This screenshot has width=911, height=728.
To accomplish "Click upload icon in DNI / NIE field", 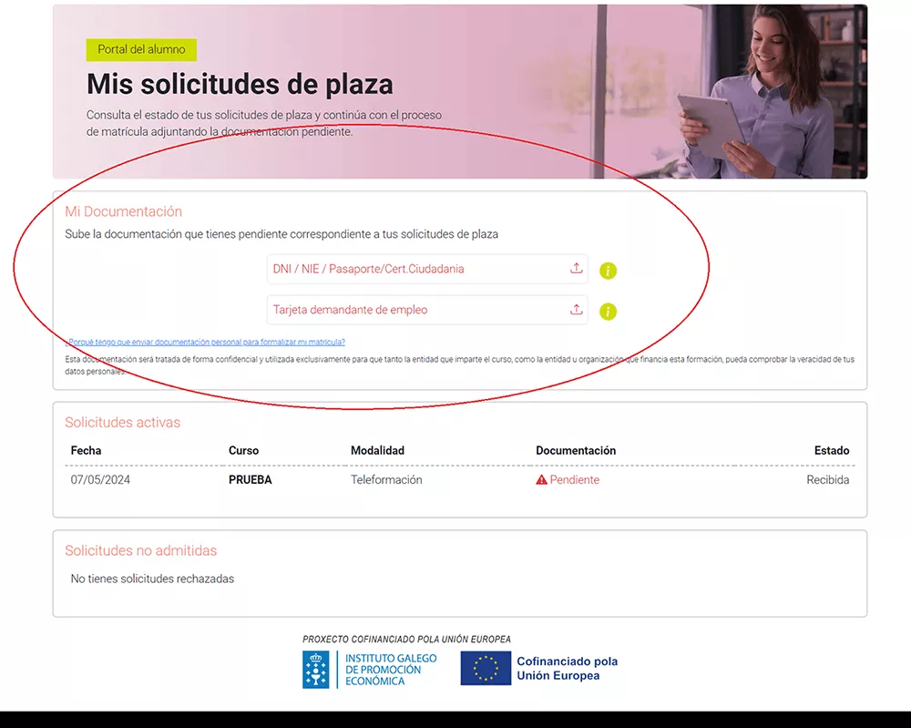I will (576, 269).
